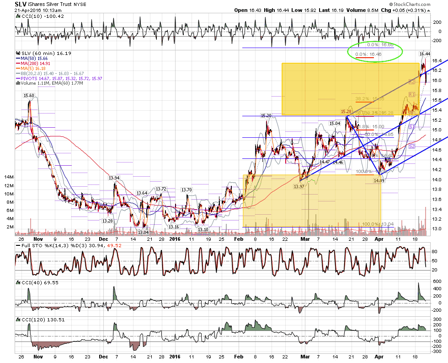Click the MA(5) 16.18 legend text
The width and height of the screenshot is (448, 363).
tap(33, 68)
